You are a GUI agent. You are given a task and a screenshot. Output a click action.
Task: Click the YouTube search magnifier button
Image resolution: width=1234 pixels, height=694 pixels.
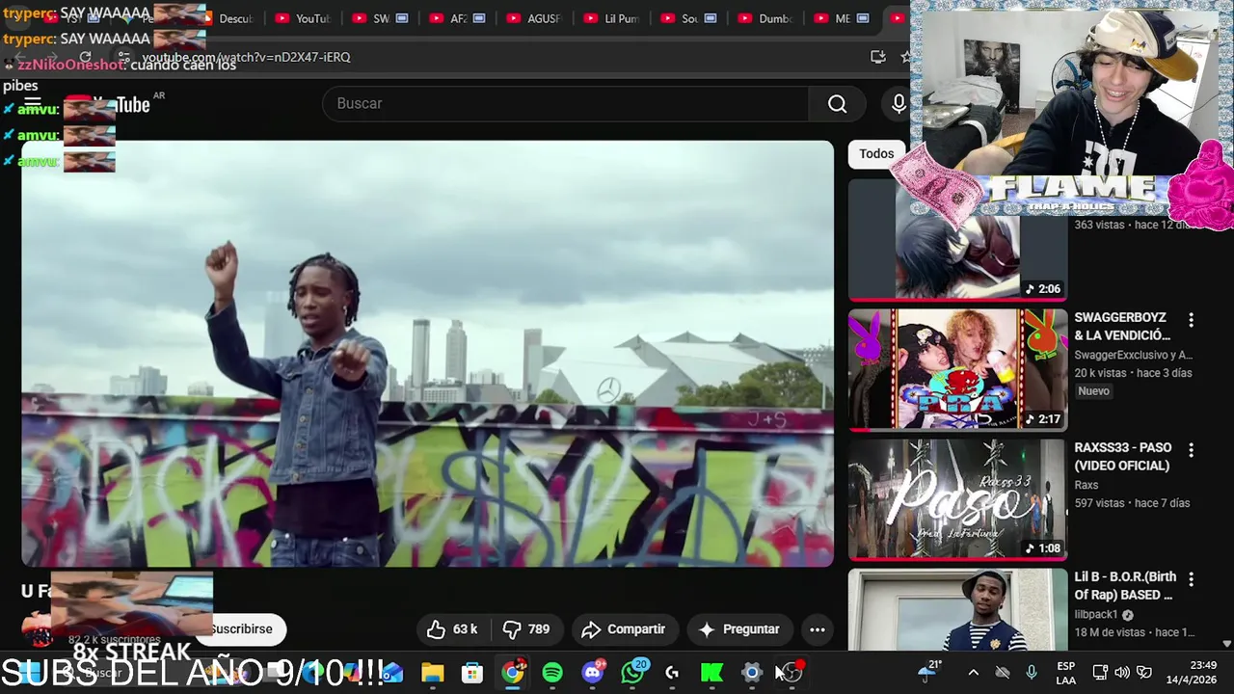[837, 103]
